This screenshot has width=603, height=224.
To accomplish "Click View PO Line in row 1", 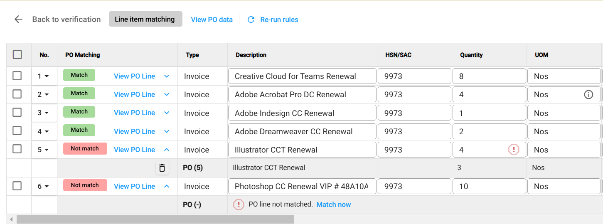I will click(x=134, y=76).
